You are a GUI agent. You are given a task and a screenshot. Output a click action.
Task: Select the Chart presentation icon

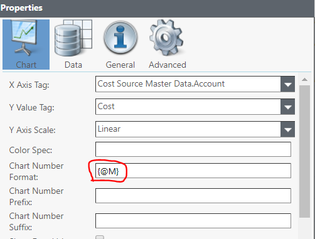click(24, 38)
